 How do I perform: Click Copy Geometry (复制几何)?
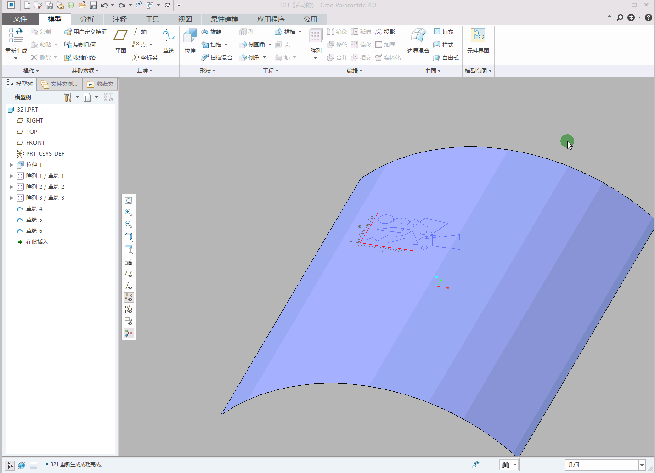coord(80,45)
